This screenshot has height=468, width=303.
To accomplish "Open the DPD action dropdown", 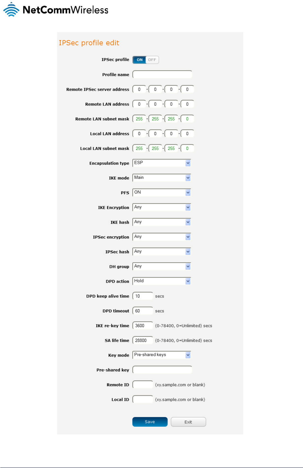I will coord(162,281).
